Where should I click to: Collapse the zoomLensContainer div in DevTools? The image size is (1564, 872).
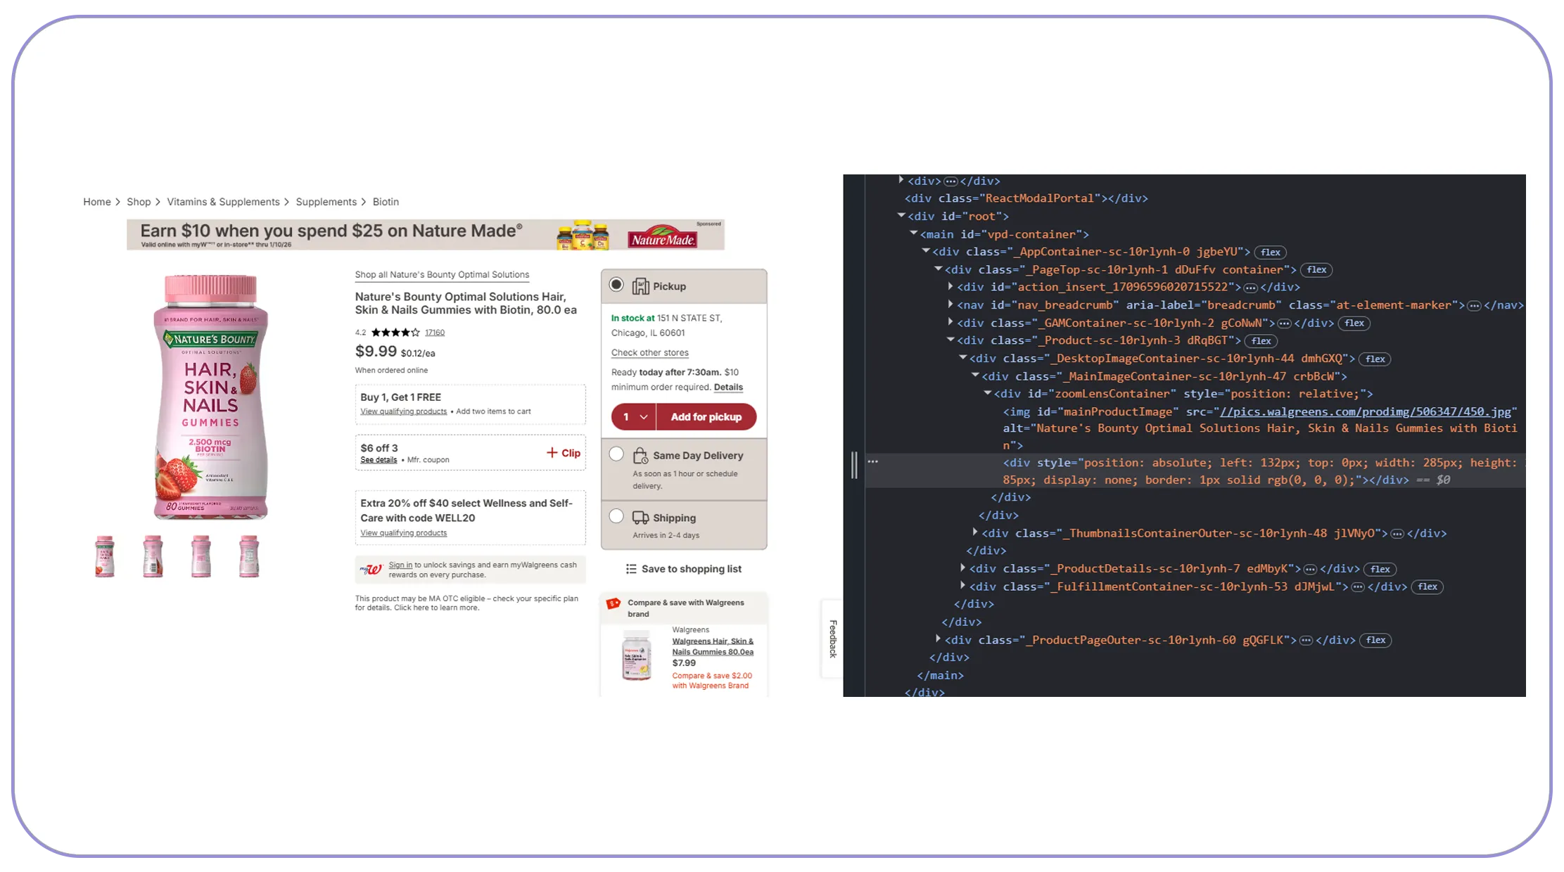(989, 393)
